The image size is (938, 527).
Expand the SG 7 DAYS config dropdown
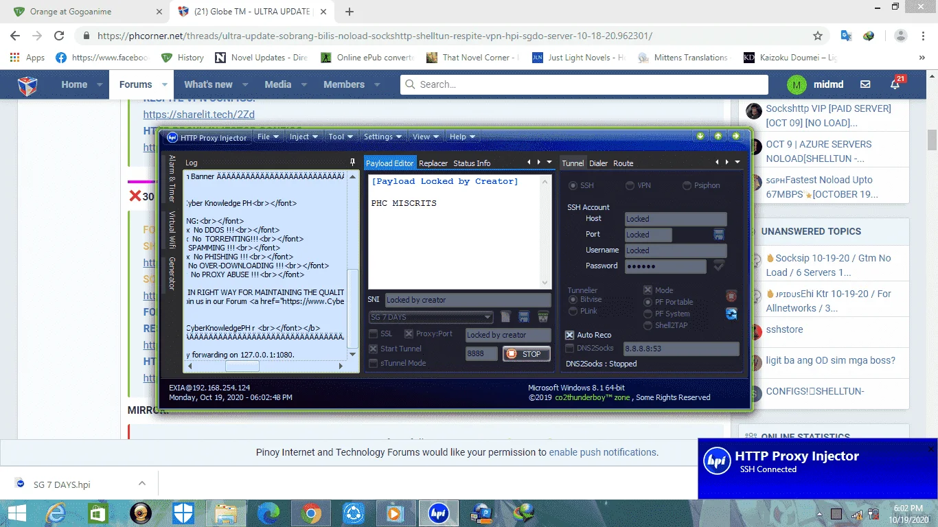pyautogui.click(x=488, y=317)
